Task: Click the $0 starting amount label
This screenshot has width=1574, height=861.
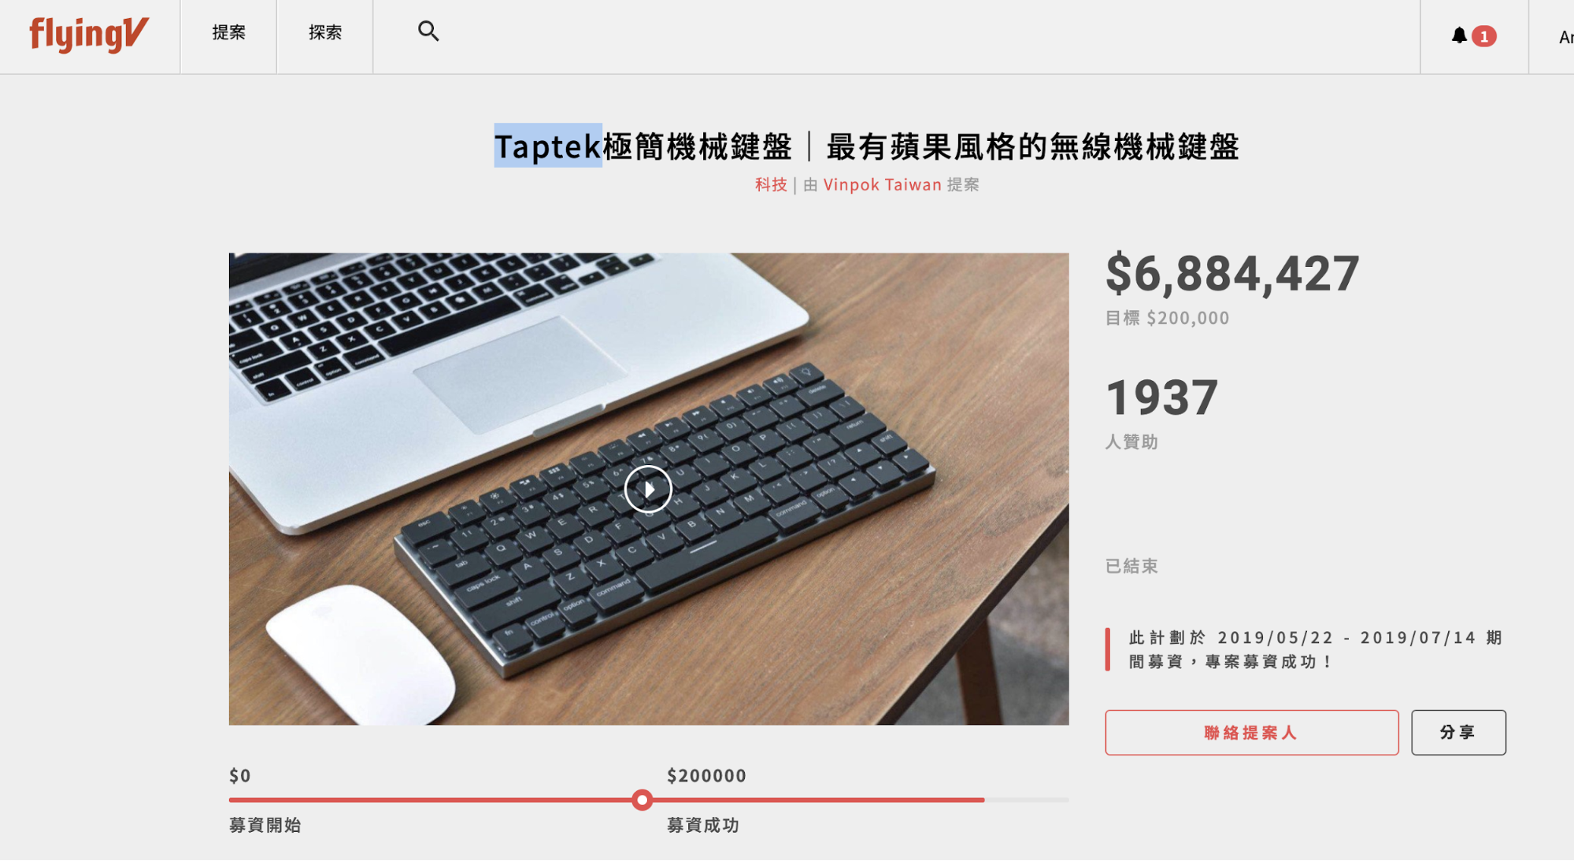Action: pos(240,776)
